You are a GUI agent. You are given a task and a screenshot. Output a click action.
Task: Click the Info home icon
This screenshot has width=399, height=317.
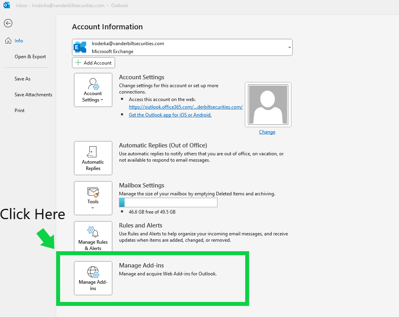click(x=8, y=41)
